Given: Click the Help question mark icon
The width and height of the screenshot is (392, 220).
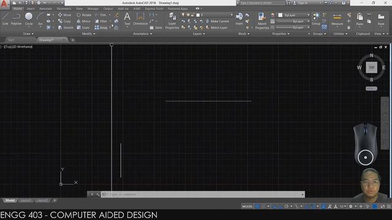Looking at the screenshot, I should (x=344, y=2).
